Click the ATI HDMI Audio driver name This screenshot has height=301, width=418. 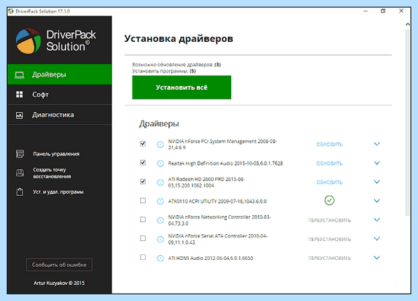(x=210, y=258)
